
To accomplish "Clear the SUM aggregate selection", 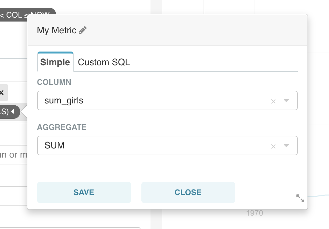I will (273, 146).
